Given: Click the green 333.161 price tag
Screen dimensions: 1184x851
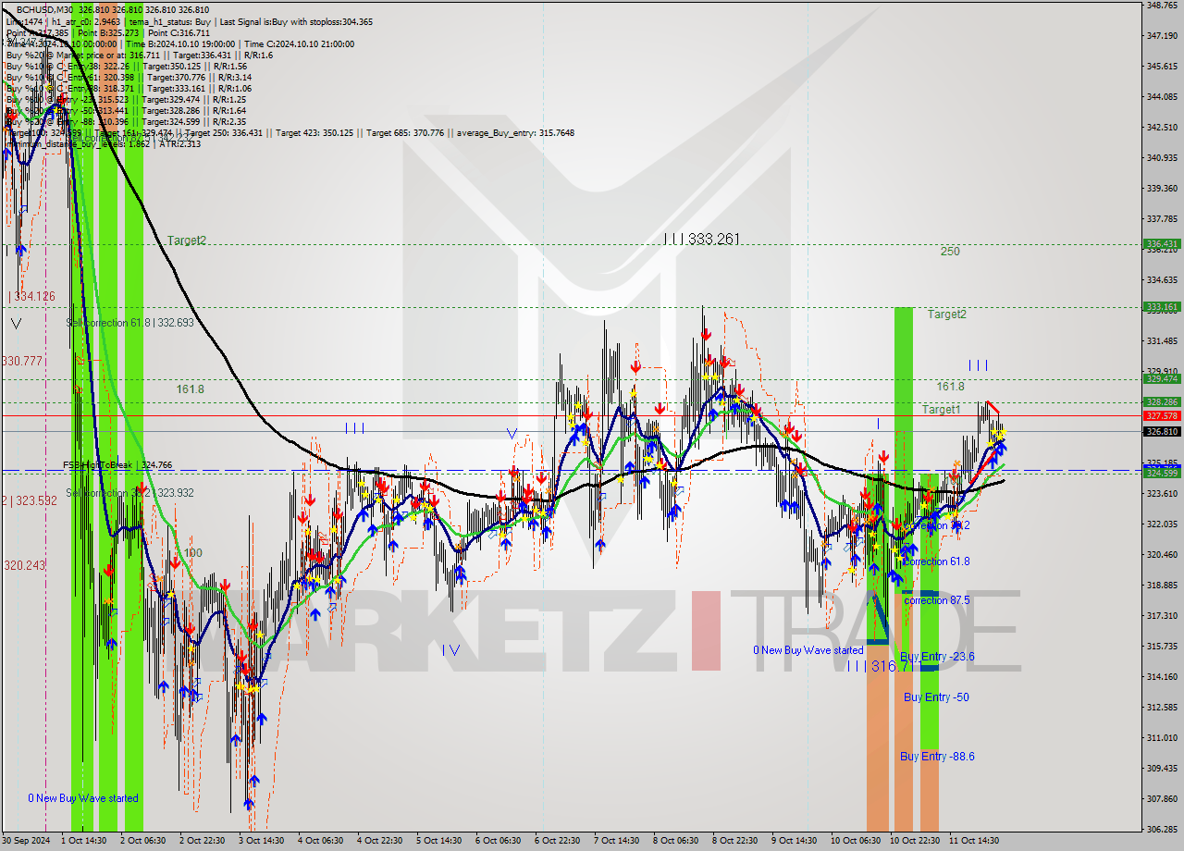Looking at the screenshot, I should pos(1162,307).
